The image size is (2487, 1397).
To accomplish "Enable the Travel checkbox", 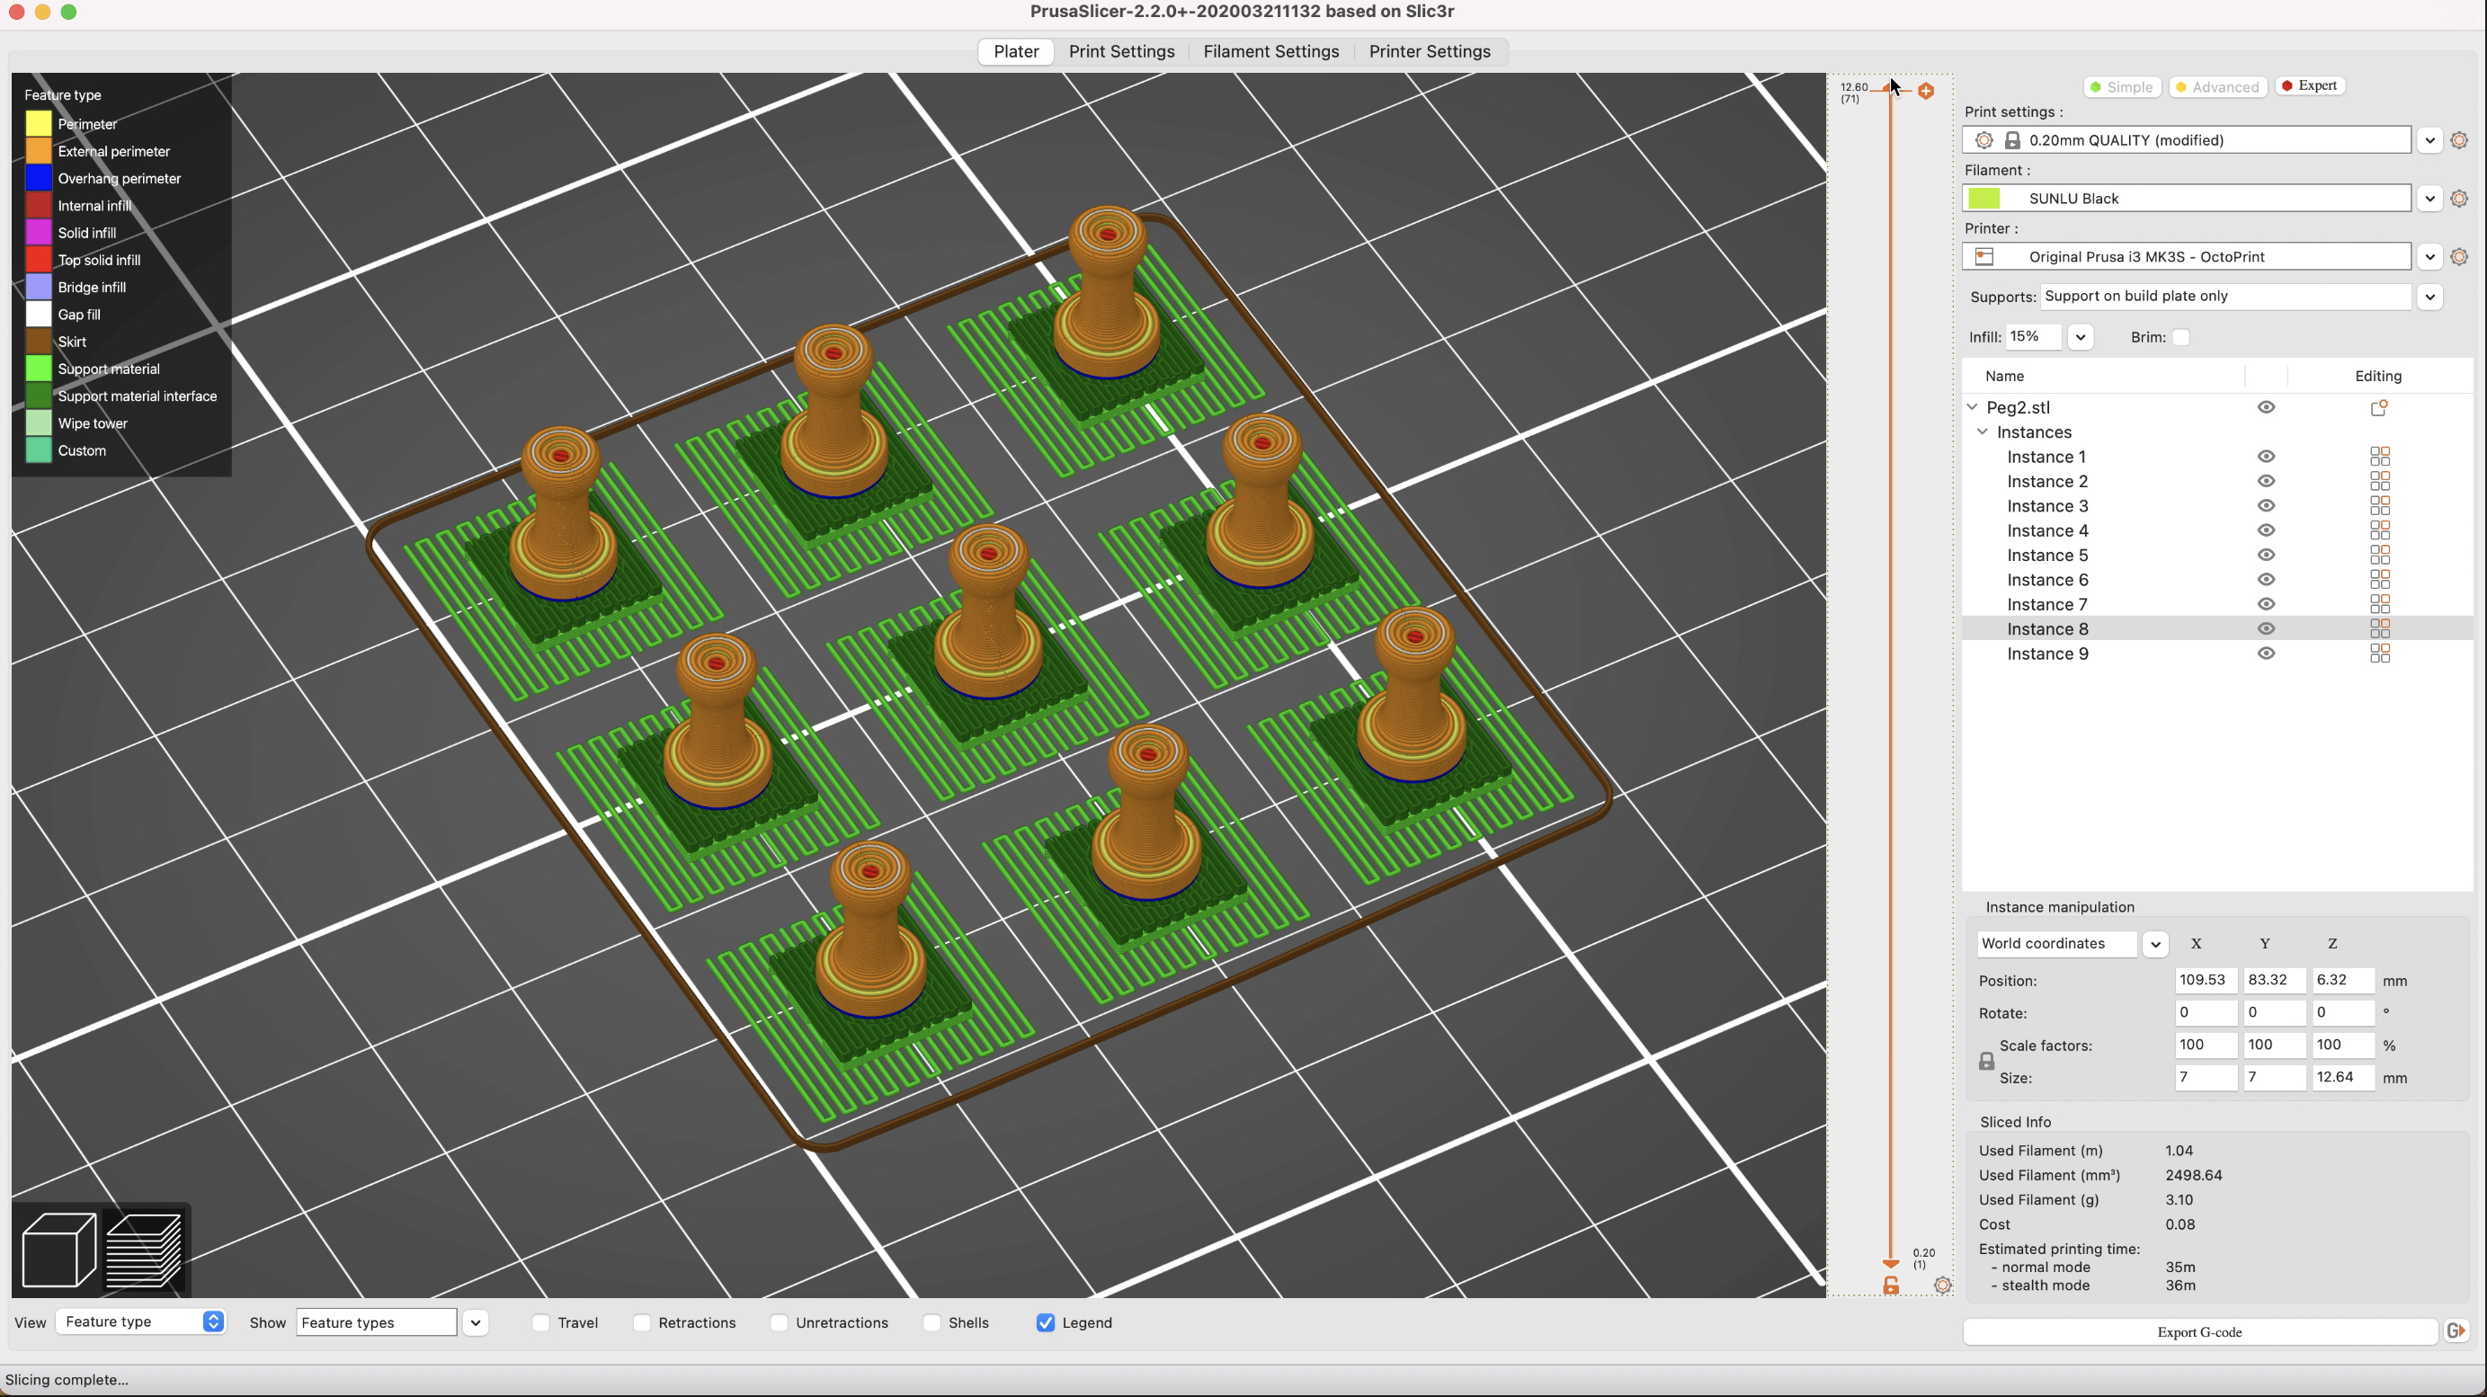I will pos(541,1322).
